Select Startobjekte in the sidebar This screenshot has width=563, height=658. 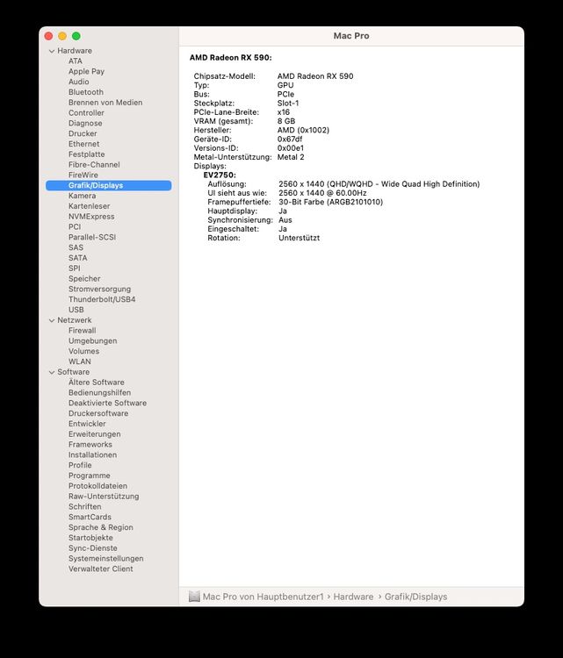(x=90, y=538)
